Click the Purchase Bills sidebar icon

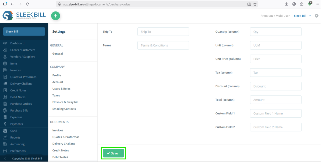click(x=5, y=110)
